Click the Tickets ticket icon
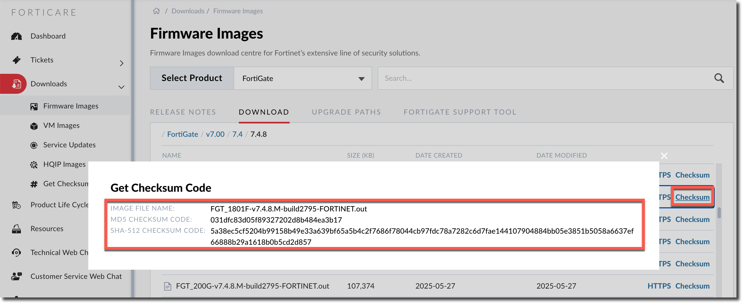The width and height of the screenshot is (742, 303). point(16,60)
